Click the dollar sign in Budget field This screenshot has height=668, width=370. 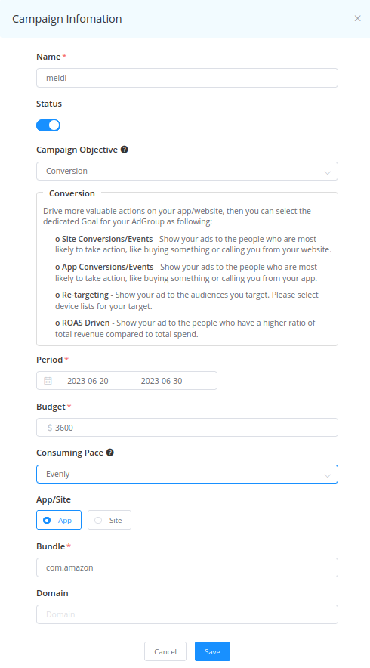[x=50, y=428]
